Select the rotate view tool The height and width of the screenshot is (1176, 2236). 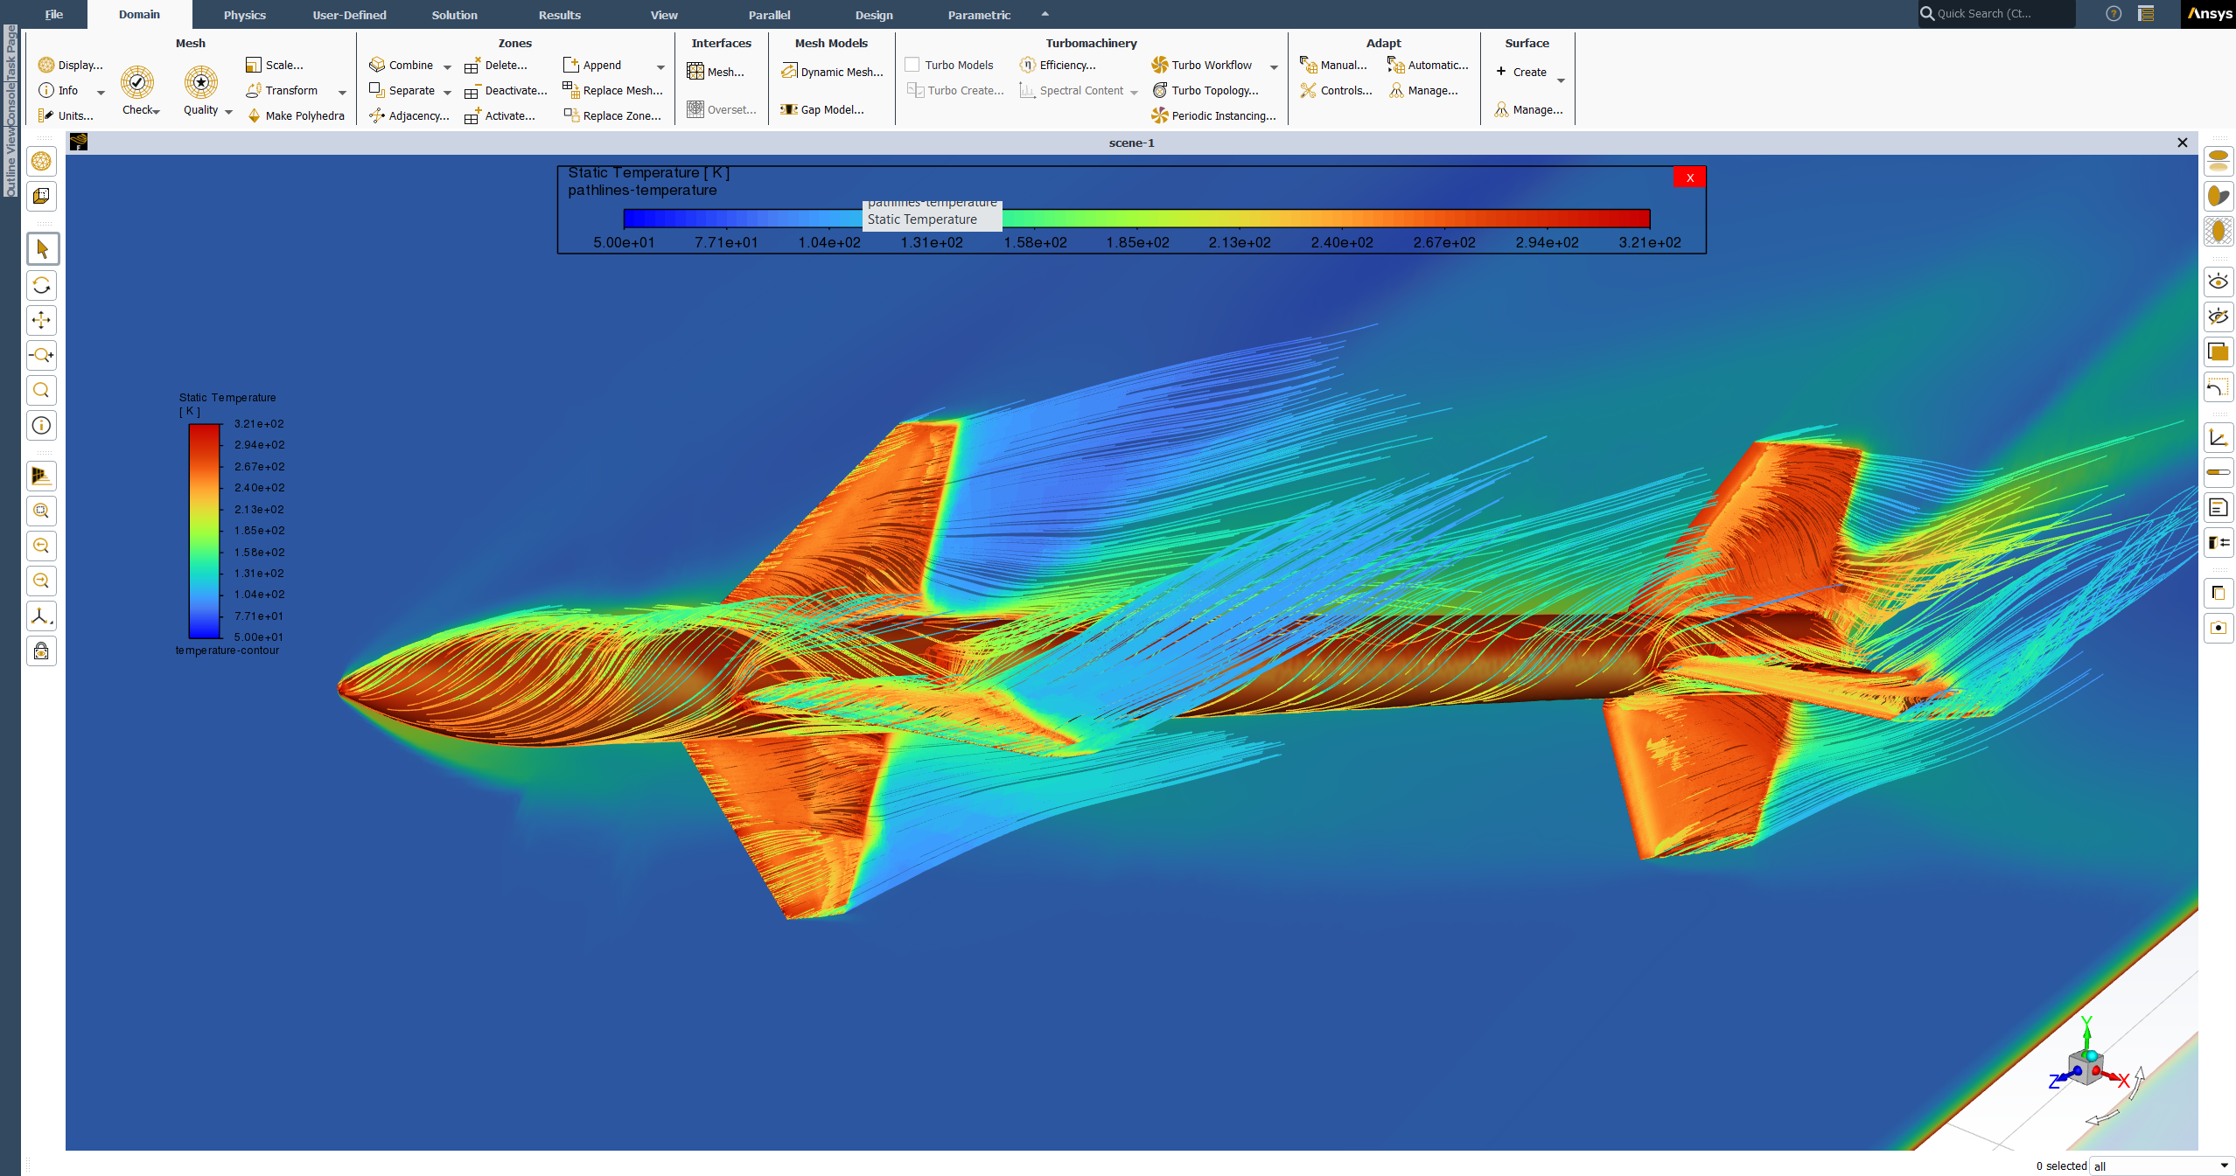coord(41,285)
